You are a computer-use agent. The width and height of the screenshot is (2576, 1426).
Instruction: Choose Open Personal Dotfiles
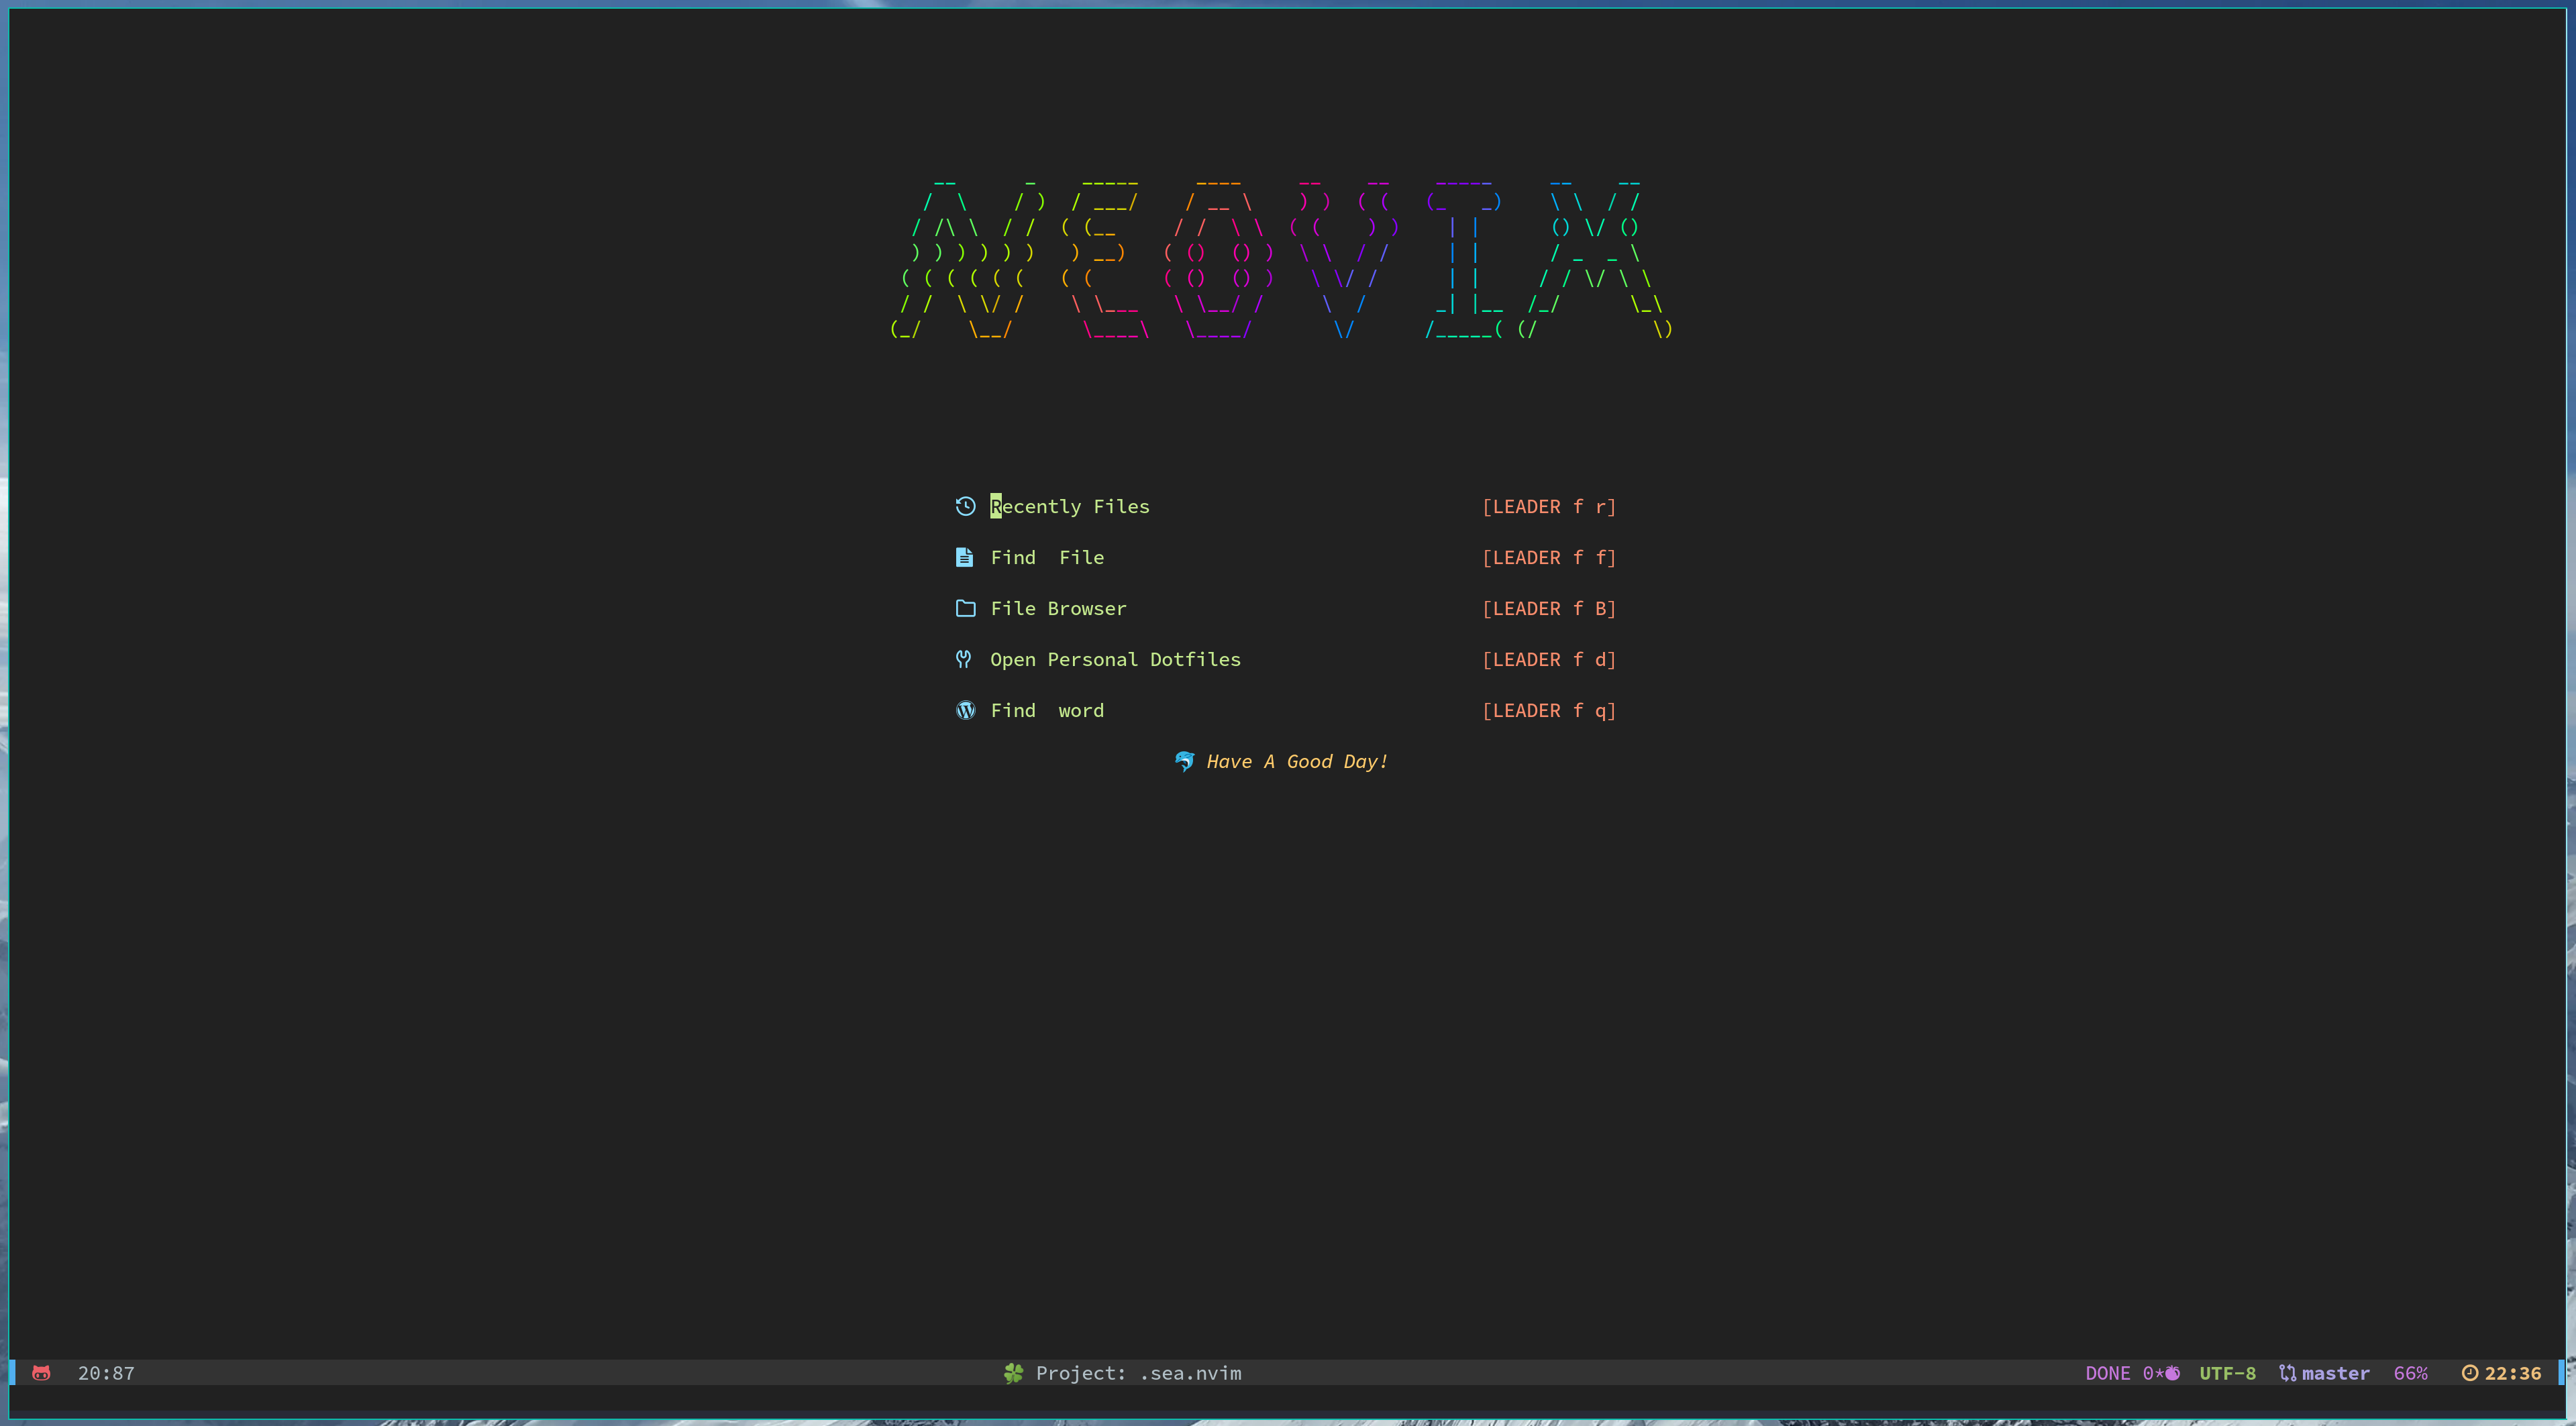(x=1115, y=659)
